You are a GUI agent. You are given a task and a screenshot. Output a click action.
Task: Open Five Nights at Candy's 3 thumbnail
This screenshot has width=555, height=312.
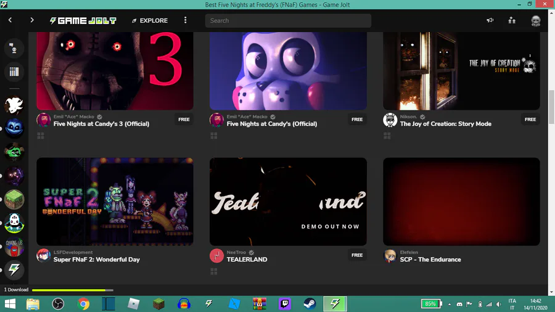(x=115, y=71)
